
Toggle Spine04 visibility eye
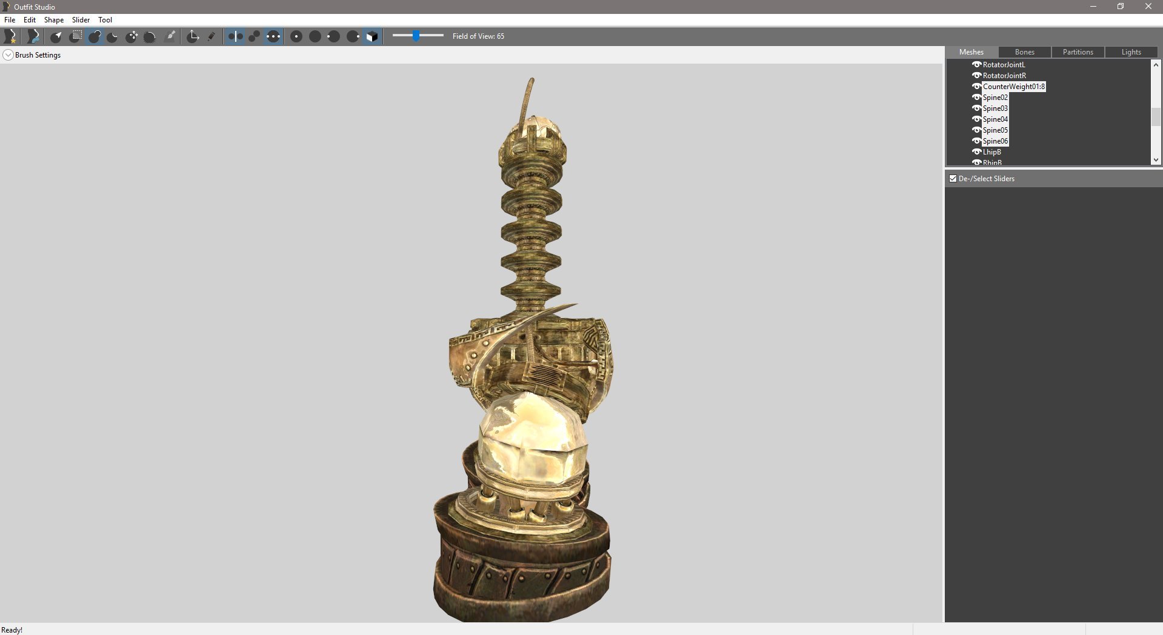tap(976, 119)
